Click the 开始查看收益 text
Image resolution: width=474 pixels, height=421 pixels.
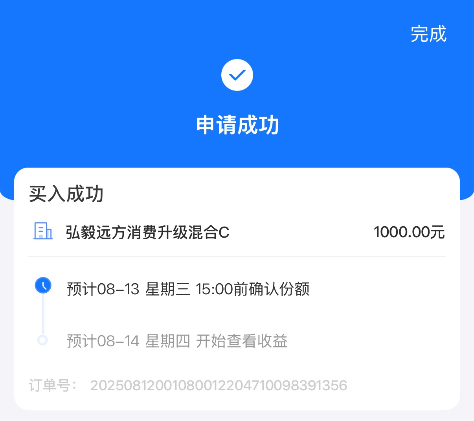tap(242, 341)
